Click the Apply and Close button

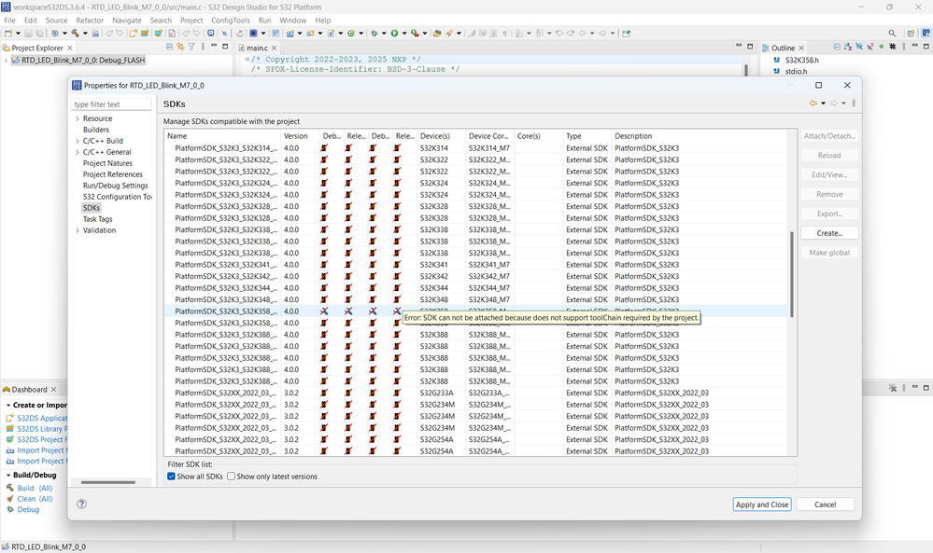pos(762,505)
